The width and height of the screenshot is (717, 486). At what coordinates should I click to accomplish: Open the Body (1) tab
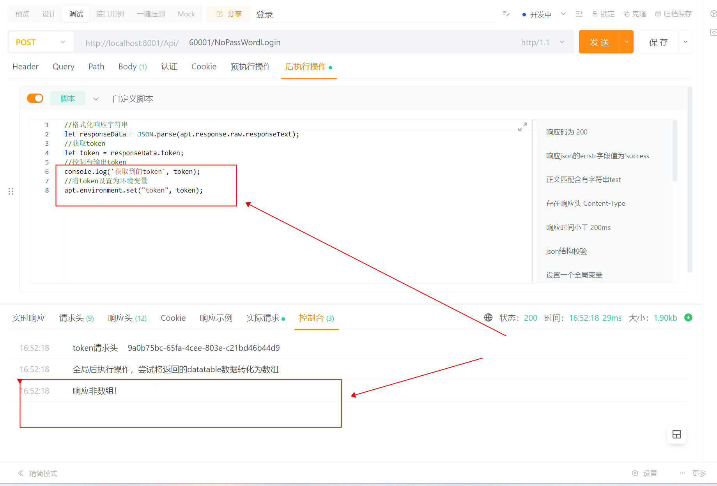point(133,67)
